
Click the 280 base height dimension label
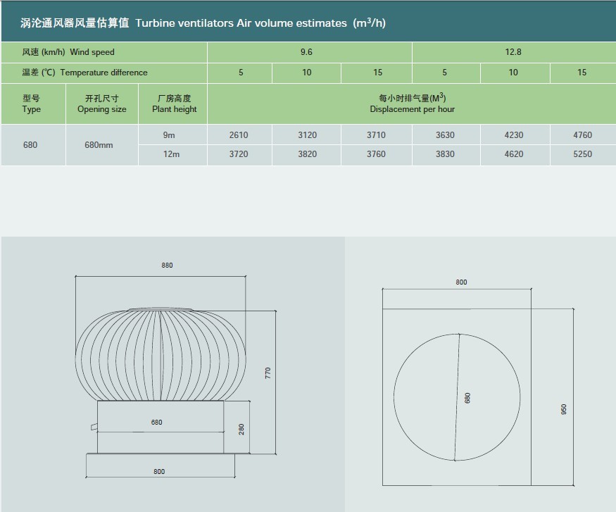pos(241,429)
